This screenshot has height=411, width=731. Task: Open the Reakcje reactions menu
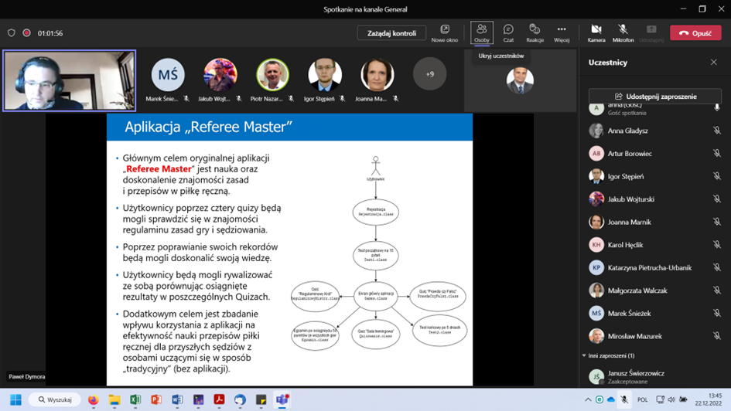(535, 32)
